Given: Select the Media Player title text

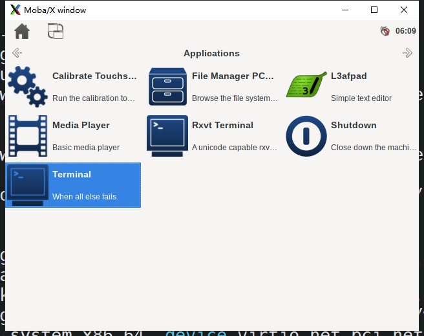Looking at the screenshot, I should coord(81,126).
